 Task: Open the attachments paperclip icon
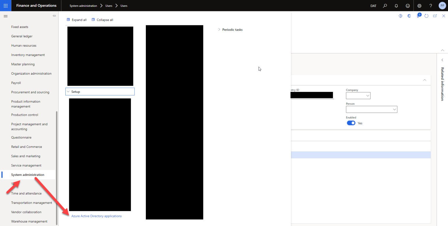(x=418, y=16)
